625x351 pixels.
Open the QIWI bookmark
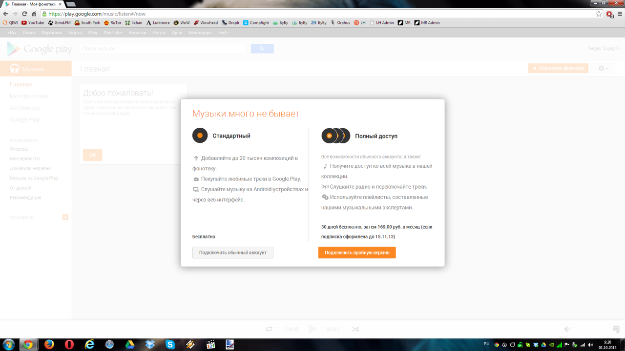pyautogui.click(x=10, y=22)
